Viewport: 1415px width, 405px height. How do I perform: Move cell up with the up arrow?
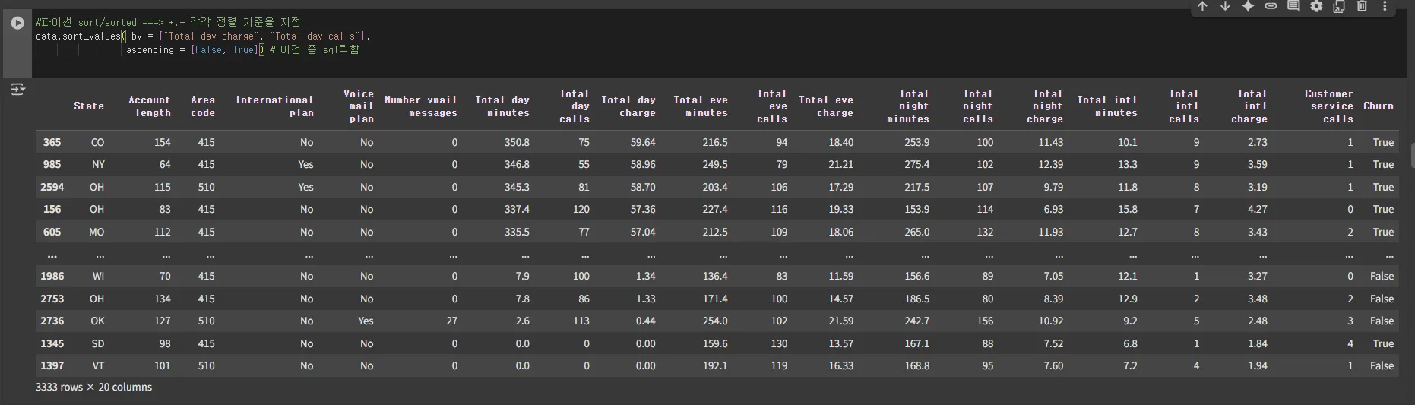coord(1202,6)
